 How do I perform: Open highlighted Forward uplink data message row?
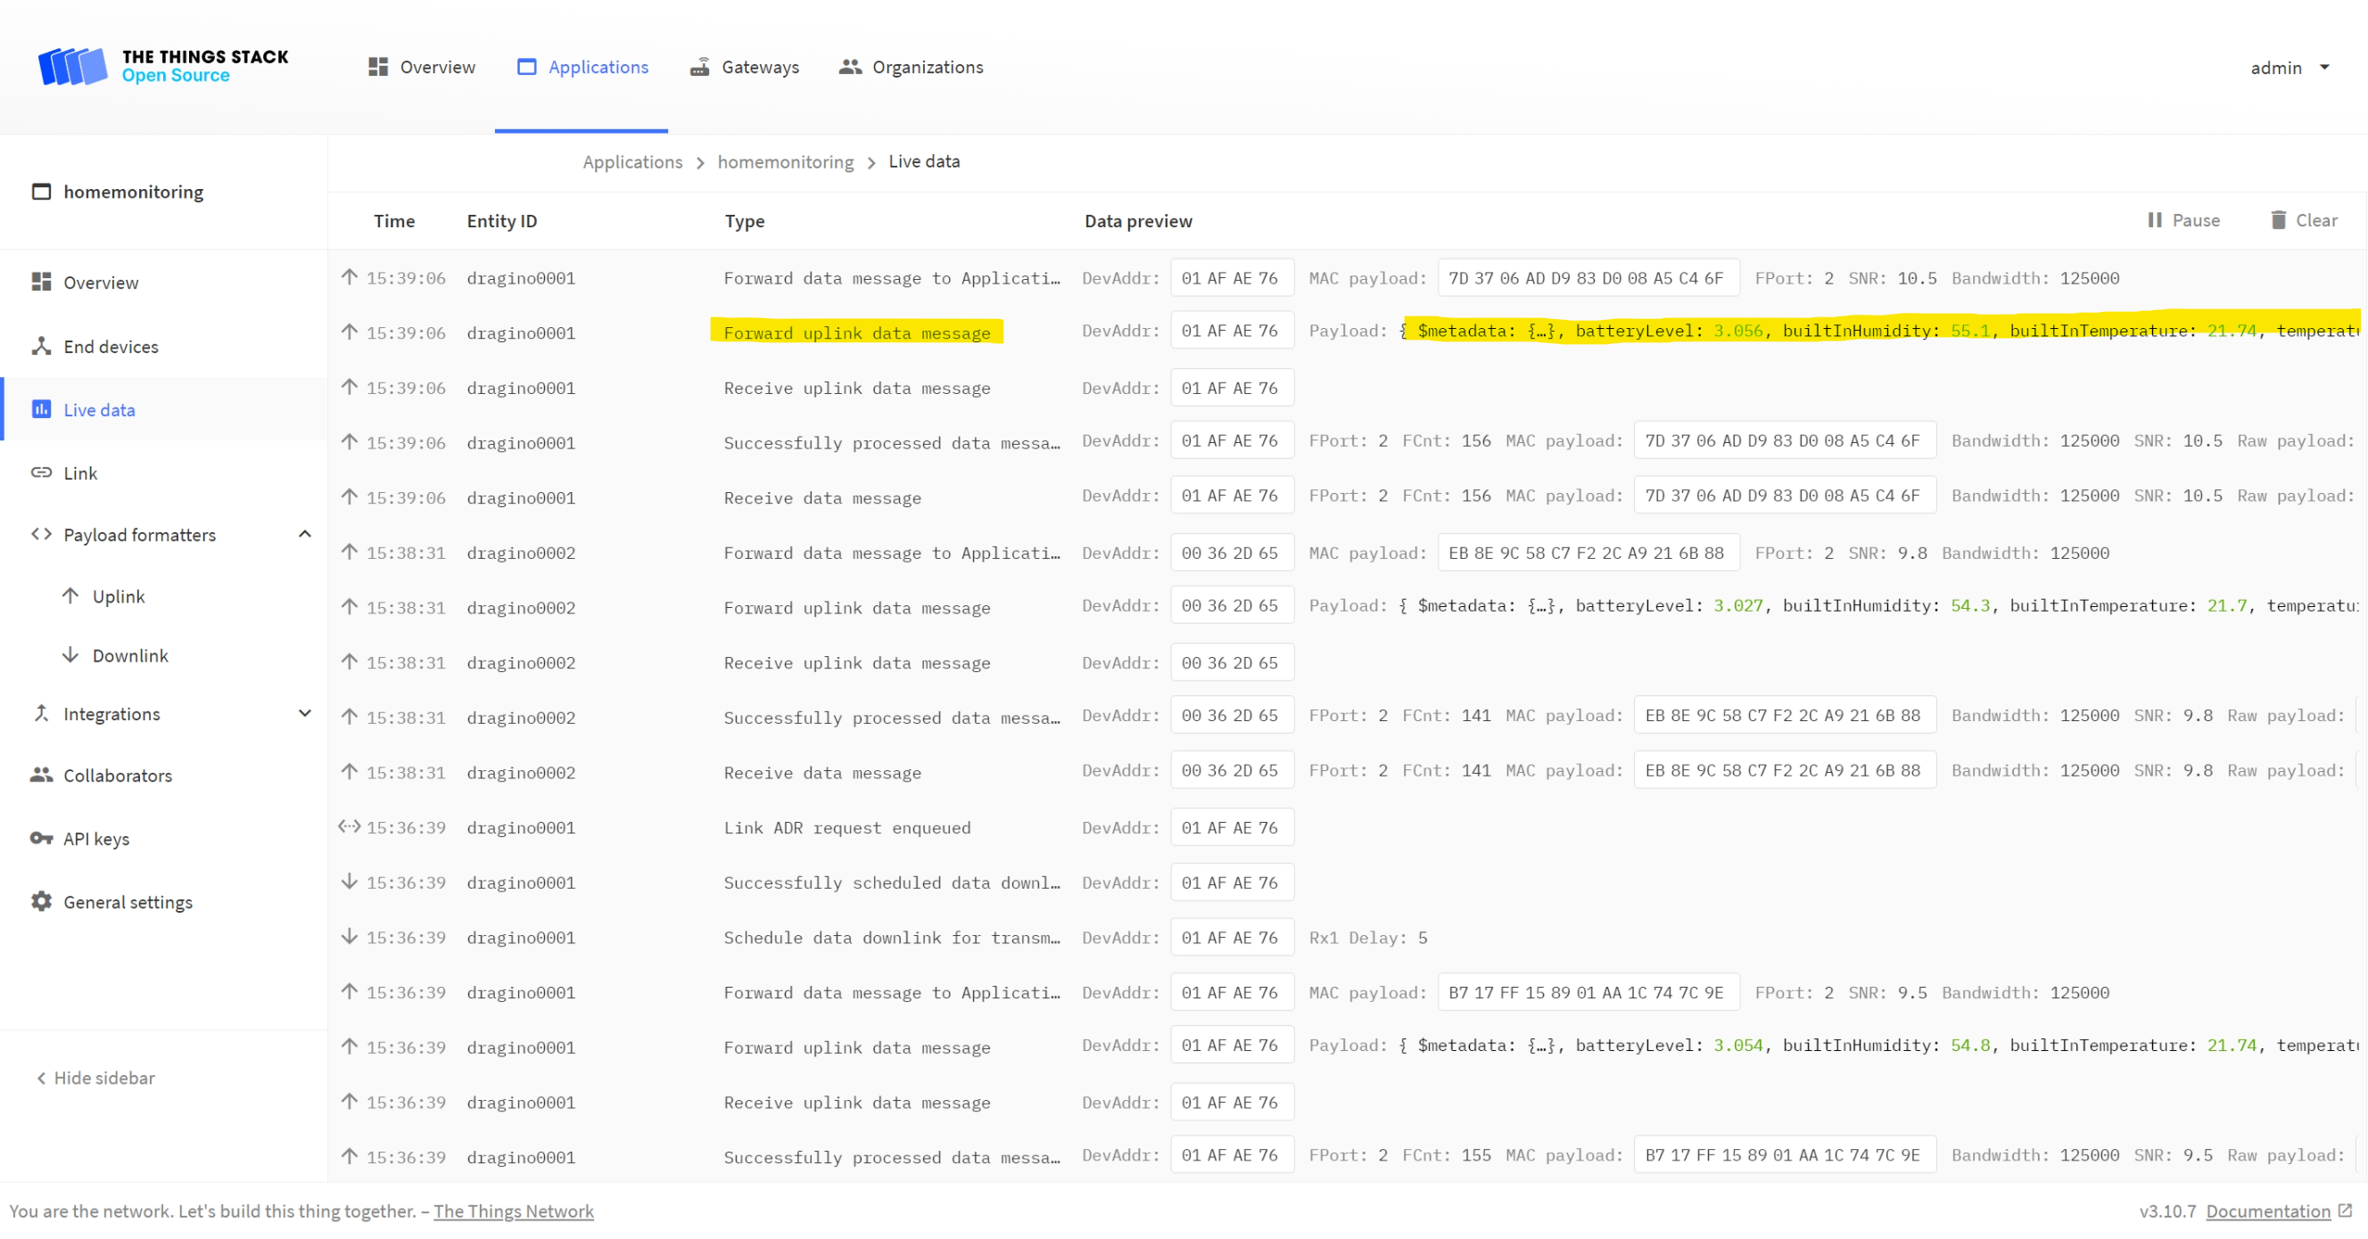[856, 332]
